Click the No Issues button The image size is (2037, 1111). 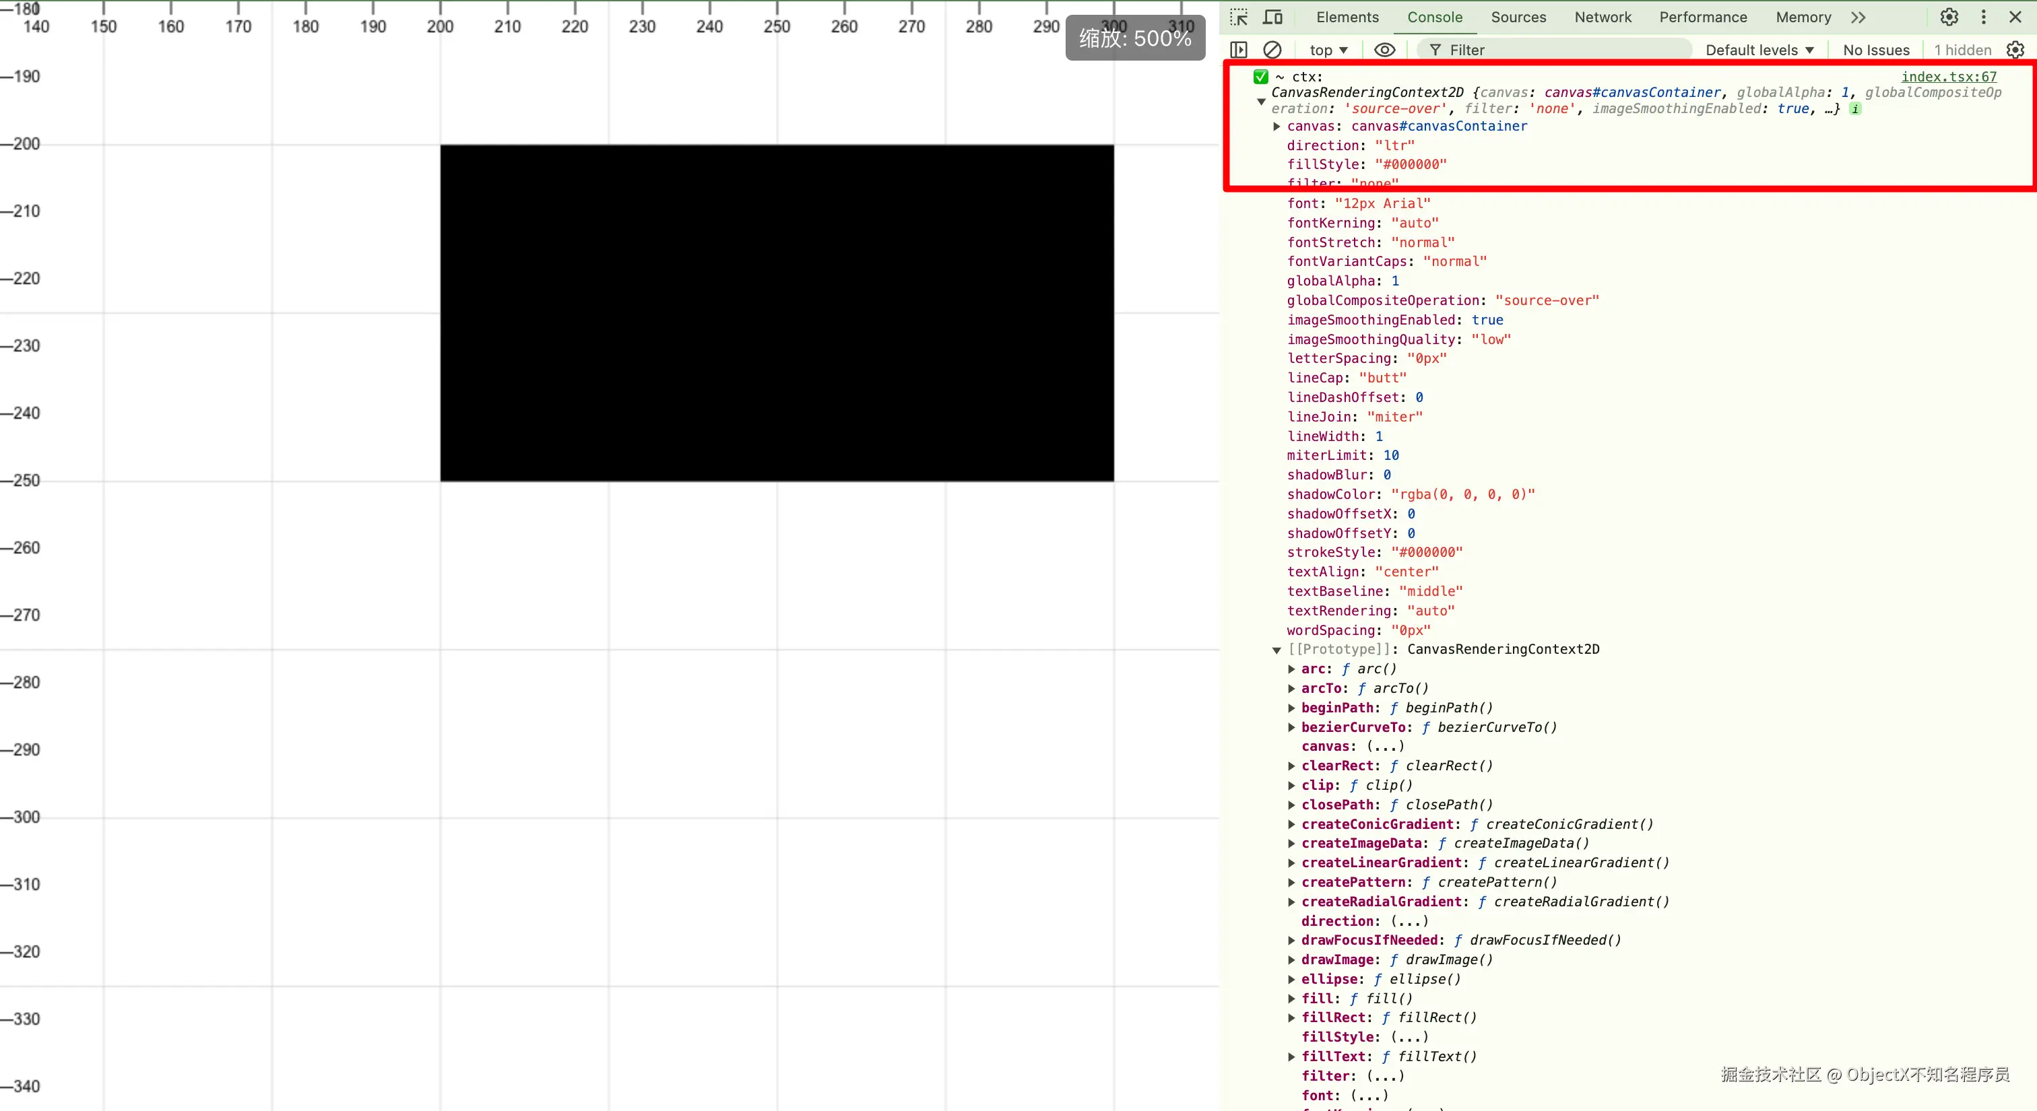[1876, 50]
